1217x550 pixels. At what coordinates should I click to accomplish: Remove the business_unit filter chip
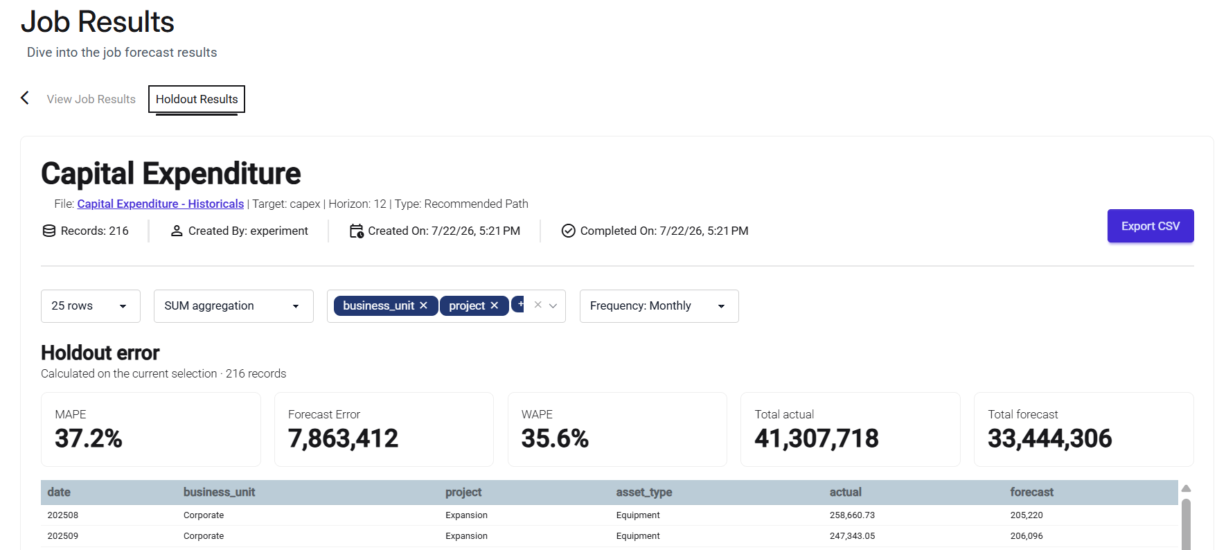[423, 305]
